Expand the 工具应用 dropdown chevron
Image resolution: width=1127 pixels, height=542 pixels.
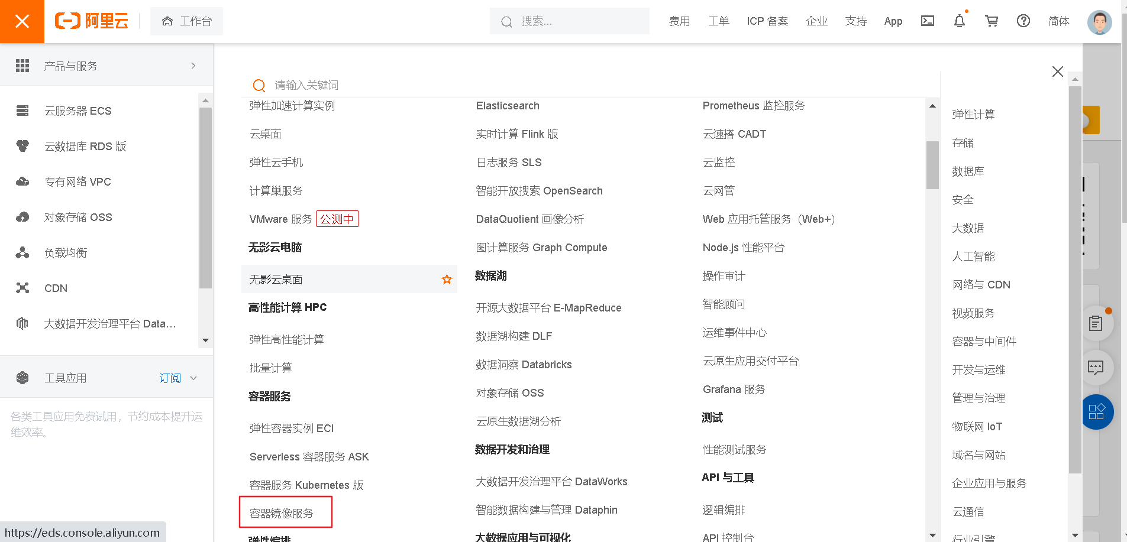[193, 378]
